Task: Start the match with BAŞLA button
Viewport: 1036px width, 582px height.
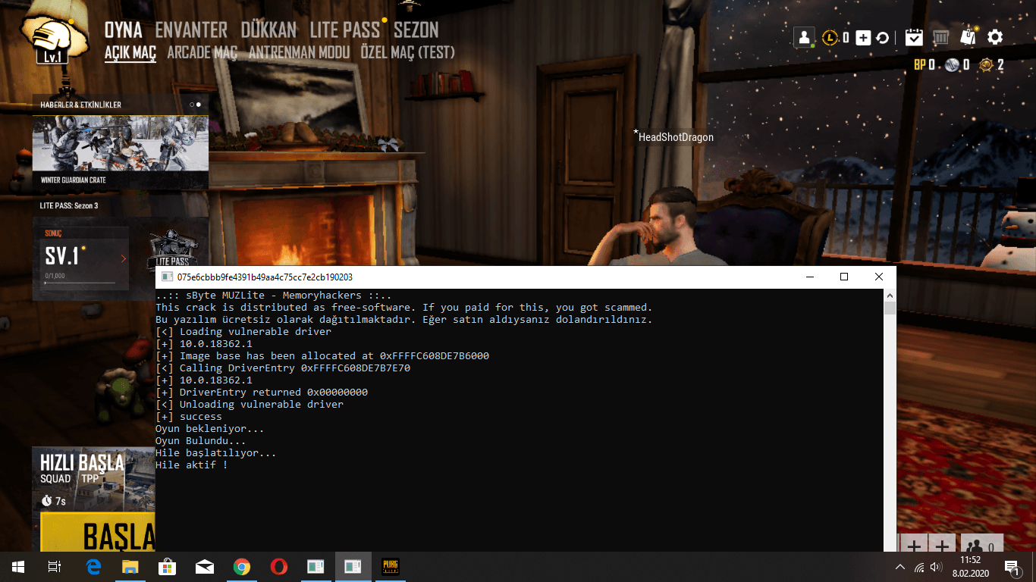Action: click(x=98, y=533)
